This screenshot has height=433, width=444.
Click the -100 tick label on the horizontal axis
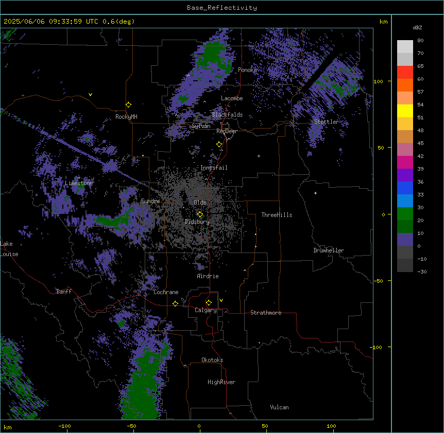tap(64, 426)
